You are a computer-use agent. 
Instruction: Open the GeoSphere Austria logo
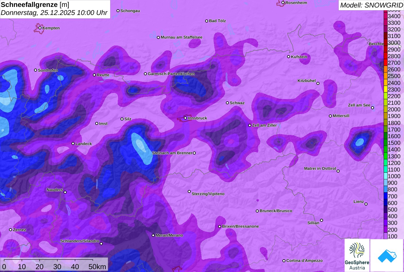tap(357, 255)
